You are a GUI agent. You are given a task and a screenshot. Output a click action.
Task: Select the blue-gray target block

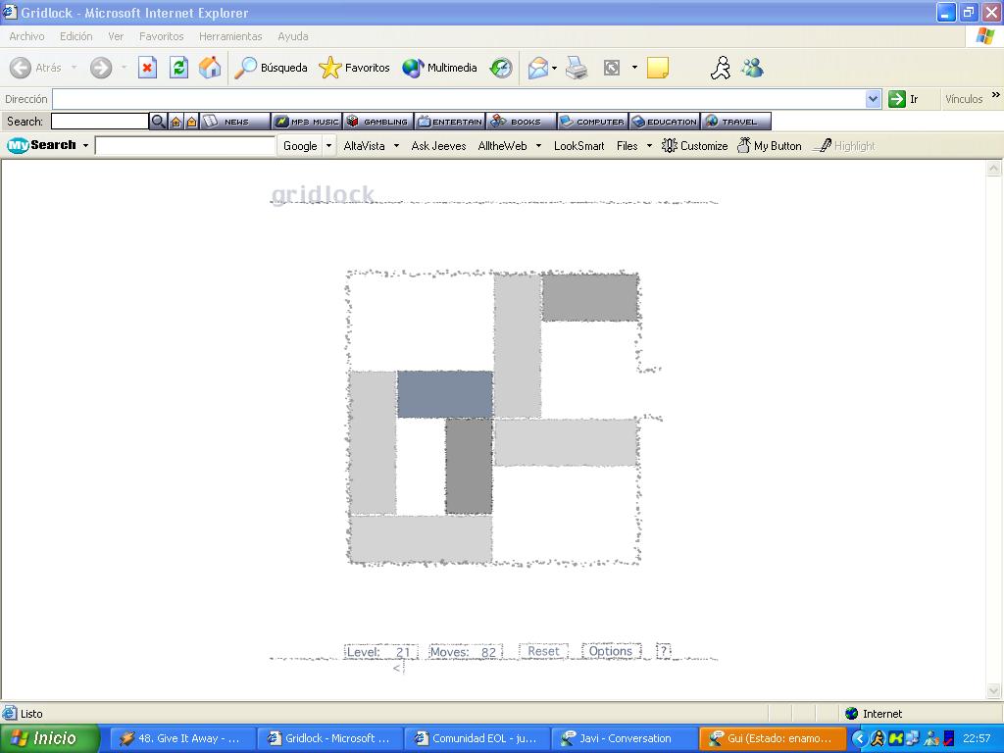445,394
